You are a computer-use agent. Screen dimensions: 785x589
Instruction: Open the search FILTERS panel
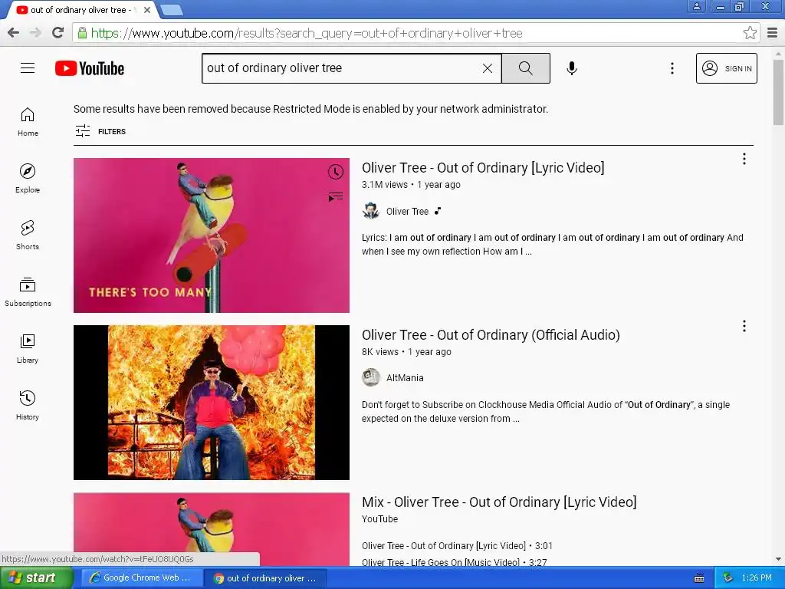pos(100,131)
